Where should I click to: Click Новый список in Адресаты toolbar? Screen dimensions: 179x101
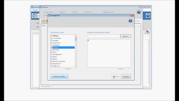tap(48, 12)
